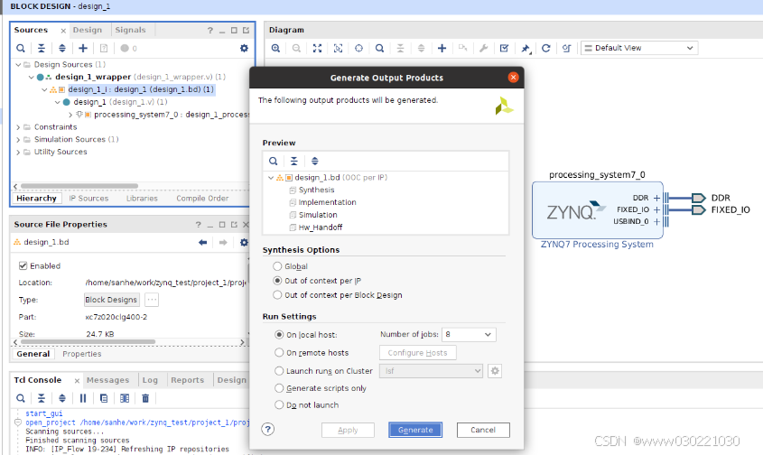Click the Configure Hosts button

[x=417, y=352]
